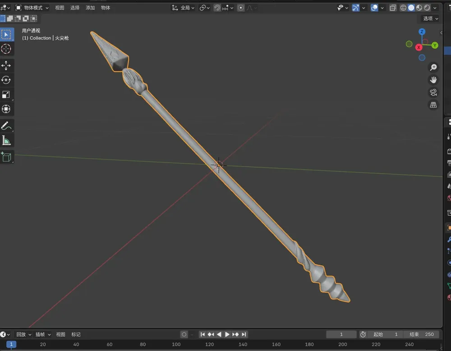
Task: Select the Add Cube tool
Action: (6, 157)
